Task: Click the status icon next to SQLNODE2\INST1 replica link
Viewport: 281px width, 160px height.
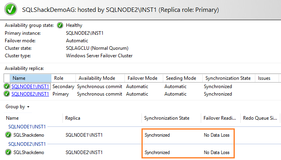Action: click(x=7, y=94)
